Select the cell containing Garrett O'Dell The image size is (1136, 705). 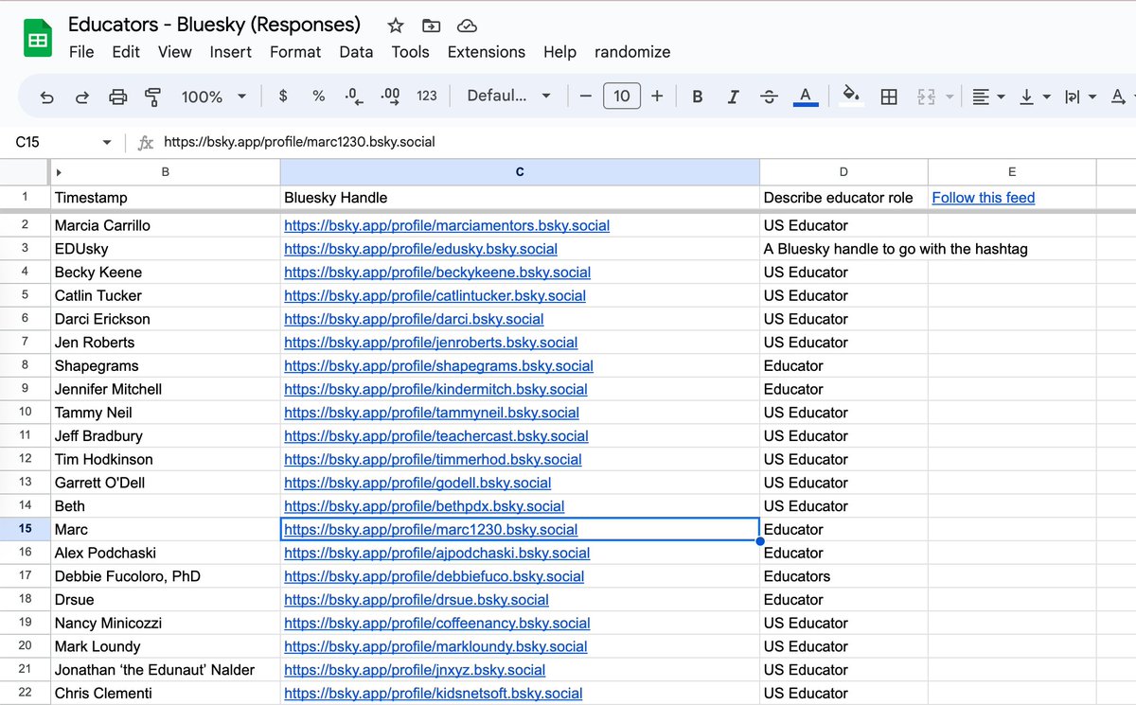tap(165, 483)
